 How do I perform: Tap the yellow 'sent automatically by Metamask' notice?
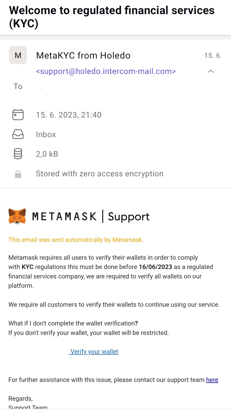pyautogui.click(x=76, y=240)
